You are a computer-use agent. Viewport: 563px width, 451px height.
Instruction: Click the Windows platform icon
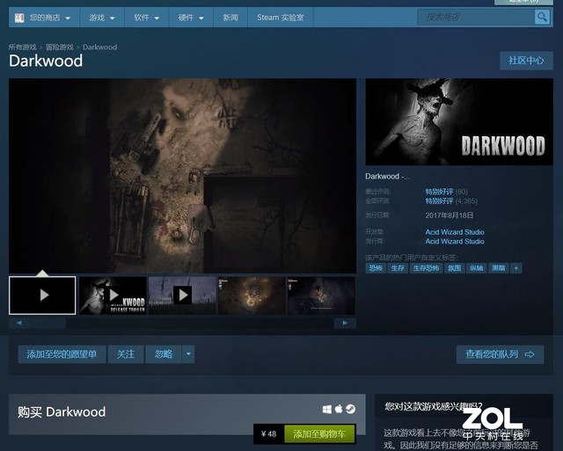[327, 410]
